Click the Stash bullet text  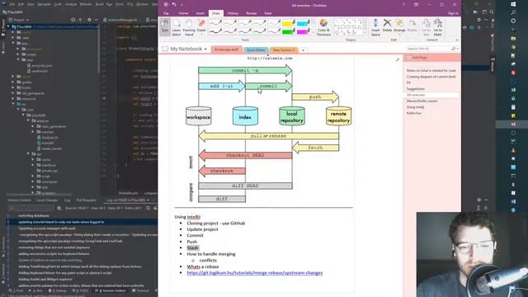pos(192,247)
